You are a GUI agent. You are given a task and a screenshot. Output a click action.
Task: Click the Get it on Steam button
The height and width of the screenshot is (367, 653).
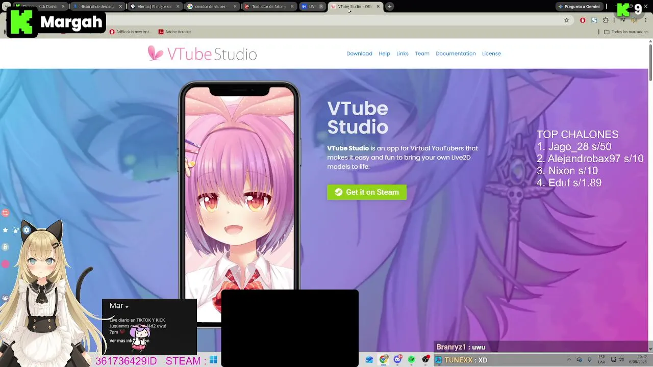pyautogui.click(x=367, y=192)
